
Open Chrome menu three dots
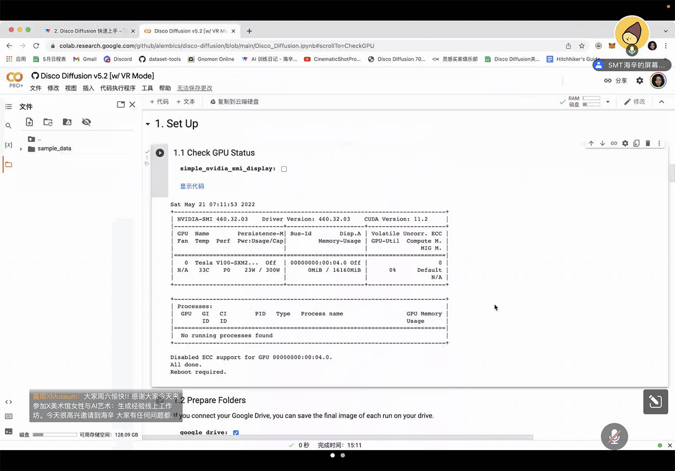coord(666,46)
